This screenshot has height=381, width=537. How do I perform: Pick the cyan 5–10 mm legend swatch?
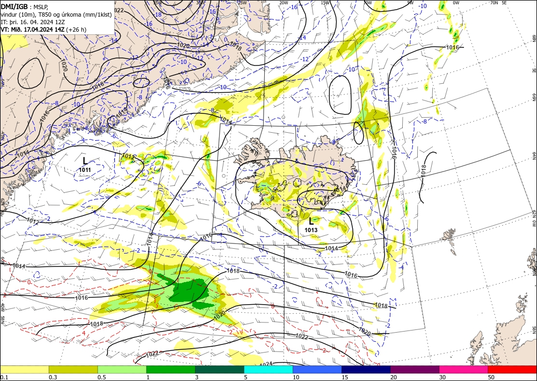pos(268,369)
